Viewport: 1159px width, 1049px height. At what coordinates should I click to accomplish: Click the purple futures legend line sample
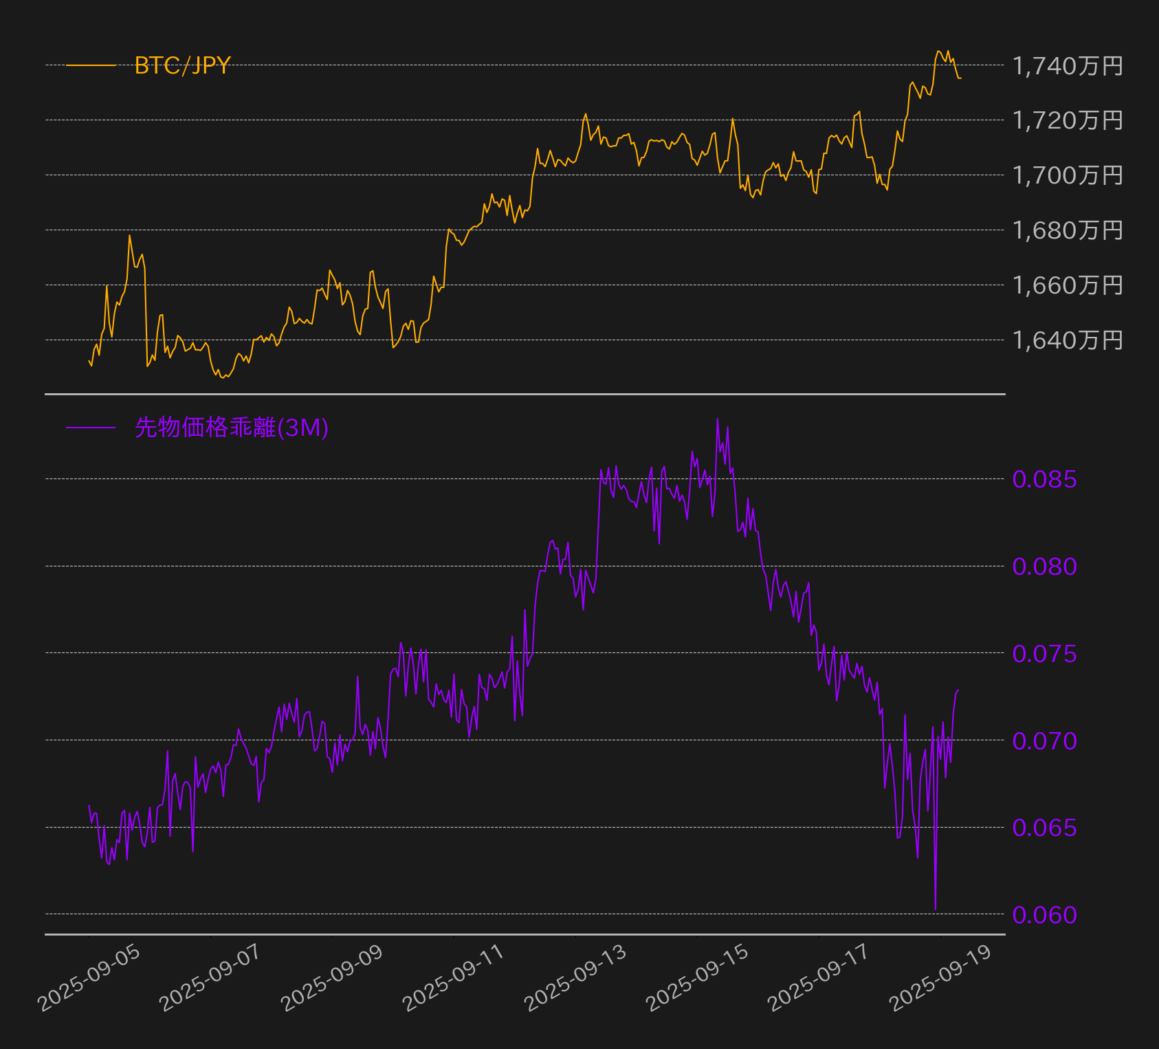click(x=91, y=428)
